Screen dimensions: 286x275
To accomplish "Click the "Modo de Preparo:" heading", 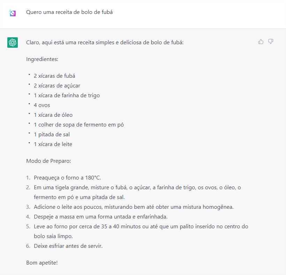I will pyautogui.click(x=48, y=161).
